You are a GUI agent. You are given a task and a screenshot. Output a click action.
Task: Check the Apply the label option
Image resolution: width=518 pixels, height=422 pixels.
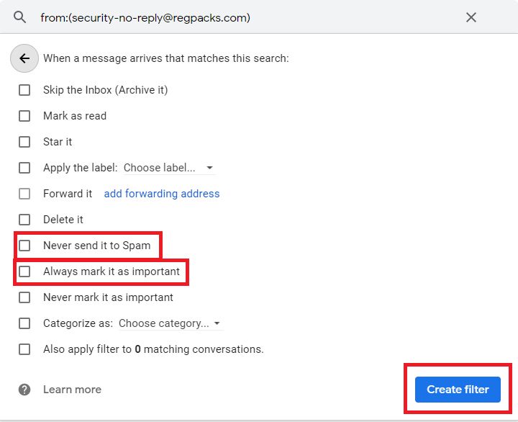point(24,168)
